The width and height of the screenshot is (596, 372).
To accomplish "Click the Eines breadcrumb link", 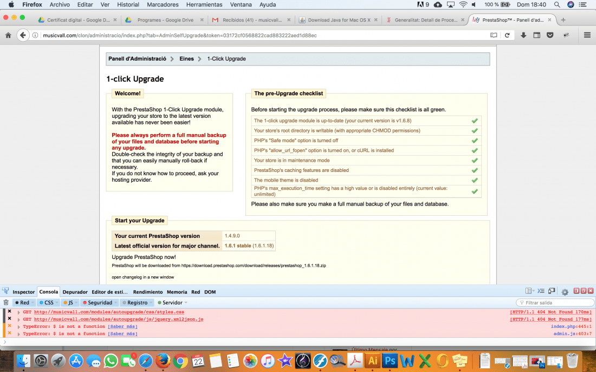I will click(186, 59).
